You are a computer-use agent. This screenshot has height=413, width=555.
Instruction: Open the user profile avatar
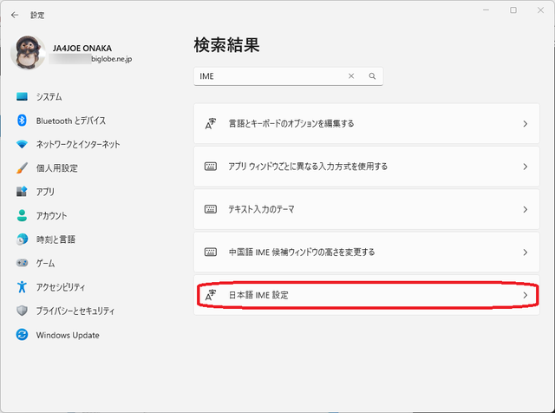pyautogui.click(x=28, y=52)
